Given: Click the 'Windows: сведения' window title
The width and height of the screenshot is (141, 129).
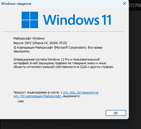Looking at the screenshot, I should (x=16, y=4).
